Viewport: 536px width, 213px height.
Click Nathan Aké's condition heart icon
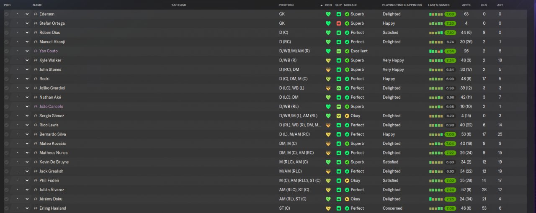(x=328, y=97)
